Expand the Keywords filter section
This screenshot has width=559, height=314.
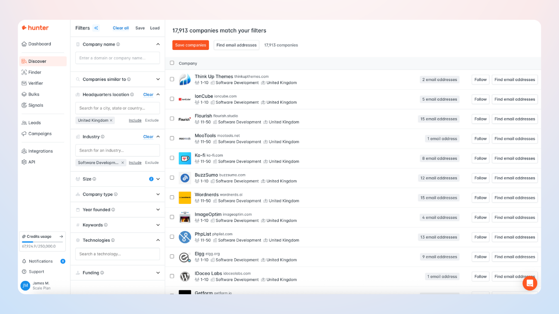pos(158,225)
